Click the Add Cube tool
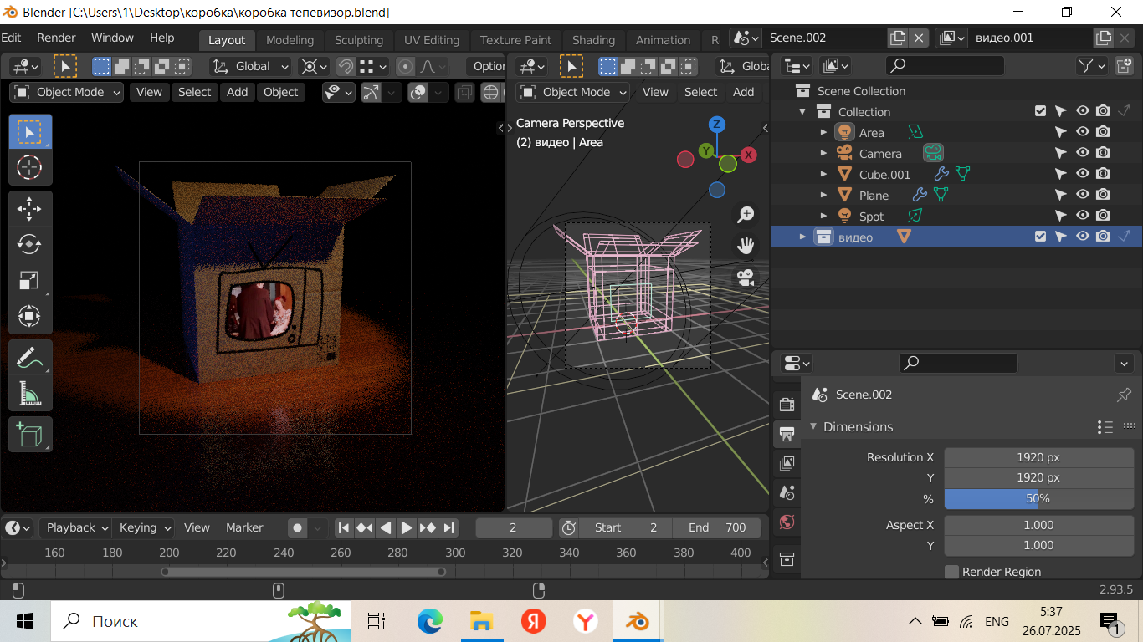Screen dimensions: 1143x642 point(30,435)
